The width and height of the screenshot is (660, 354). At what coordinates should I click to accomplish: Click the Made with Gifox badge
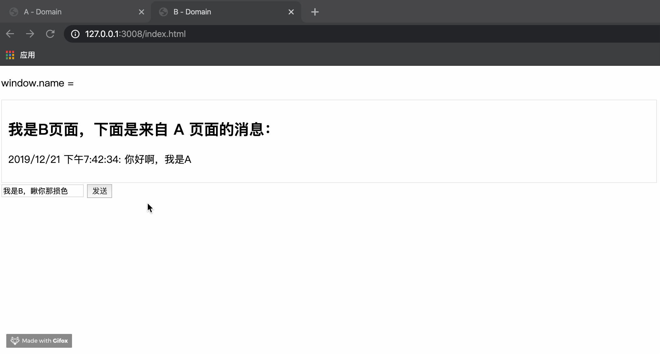[x=39, y=341]
